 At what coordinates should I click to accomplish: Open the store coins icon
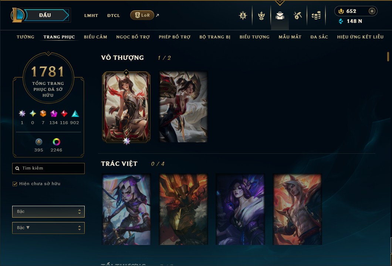pos(316,16)
